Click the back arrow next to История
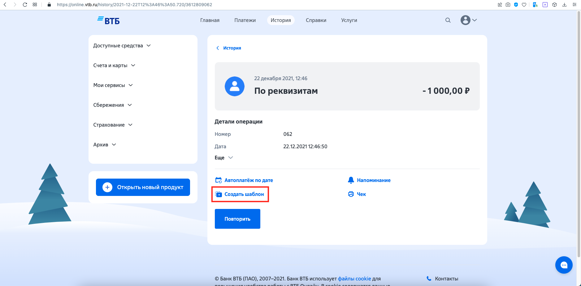 click(x=218, y=48)
